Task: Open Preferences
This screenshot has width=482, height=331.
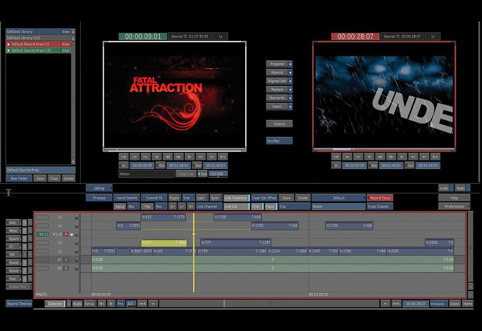Action: [x=454, y=206]
